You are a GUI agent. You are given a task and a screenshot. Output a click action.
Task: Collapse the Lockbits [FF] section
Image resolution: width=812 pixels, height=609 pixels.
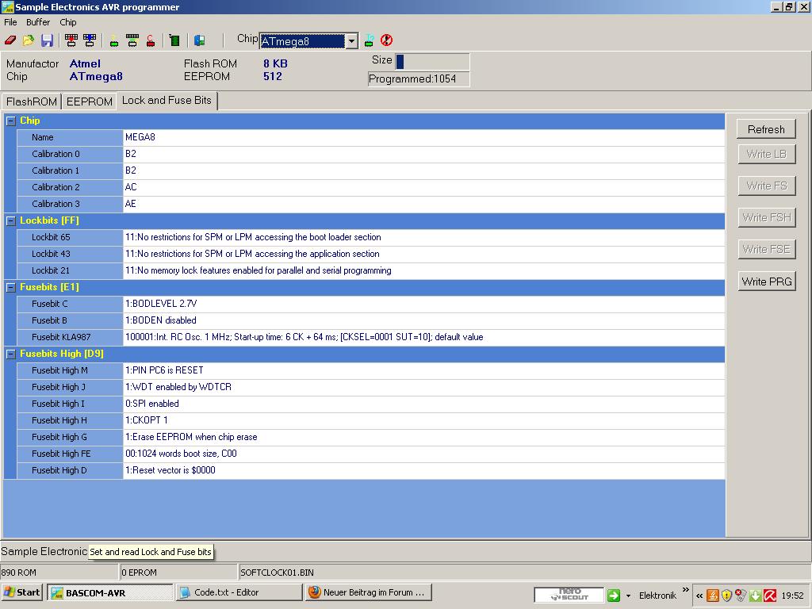pos(10,220)
